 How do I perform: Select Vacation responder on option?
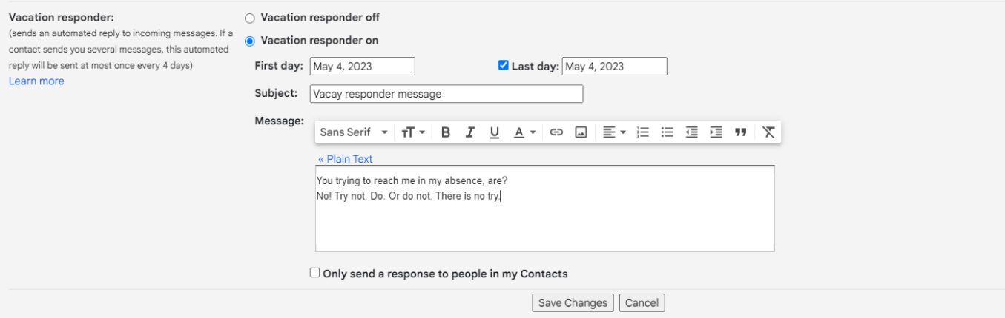click(x=249, y=41)
